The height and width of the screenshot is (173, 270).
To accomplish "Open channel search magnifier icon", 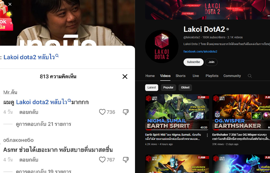I will tap(250, 76).
